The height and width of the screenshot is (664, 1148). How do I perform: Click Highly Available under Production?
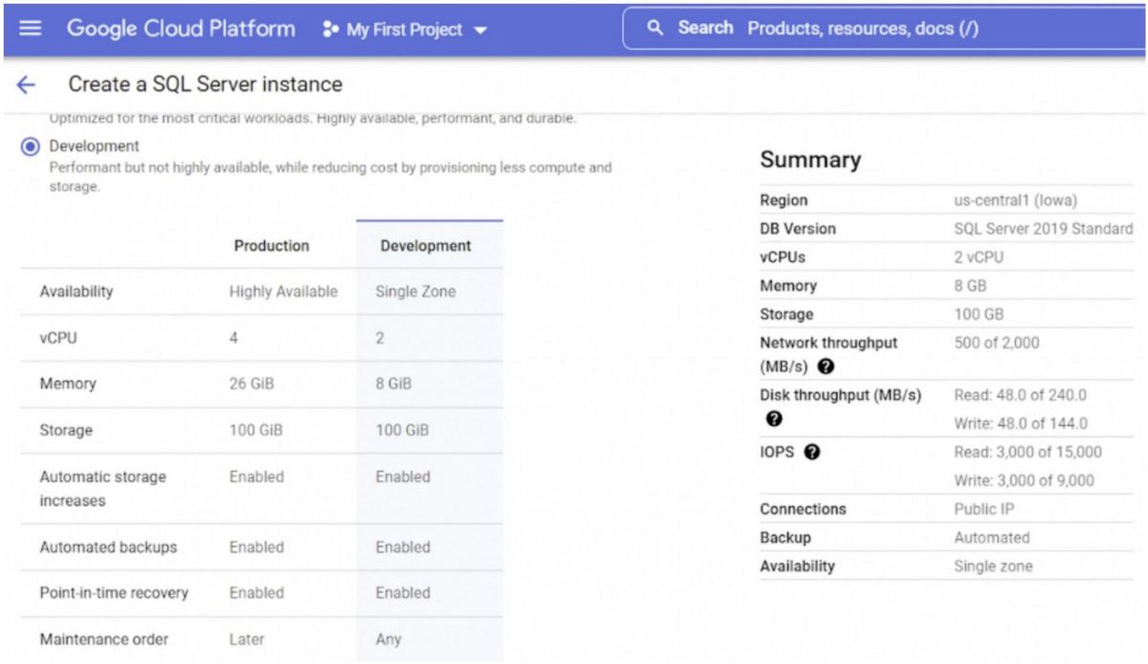click(x=283, y=292)
